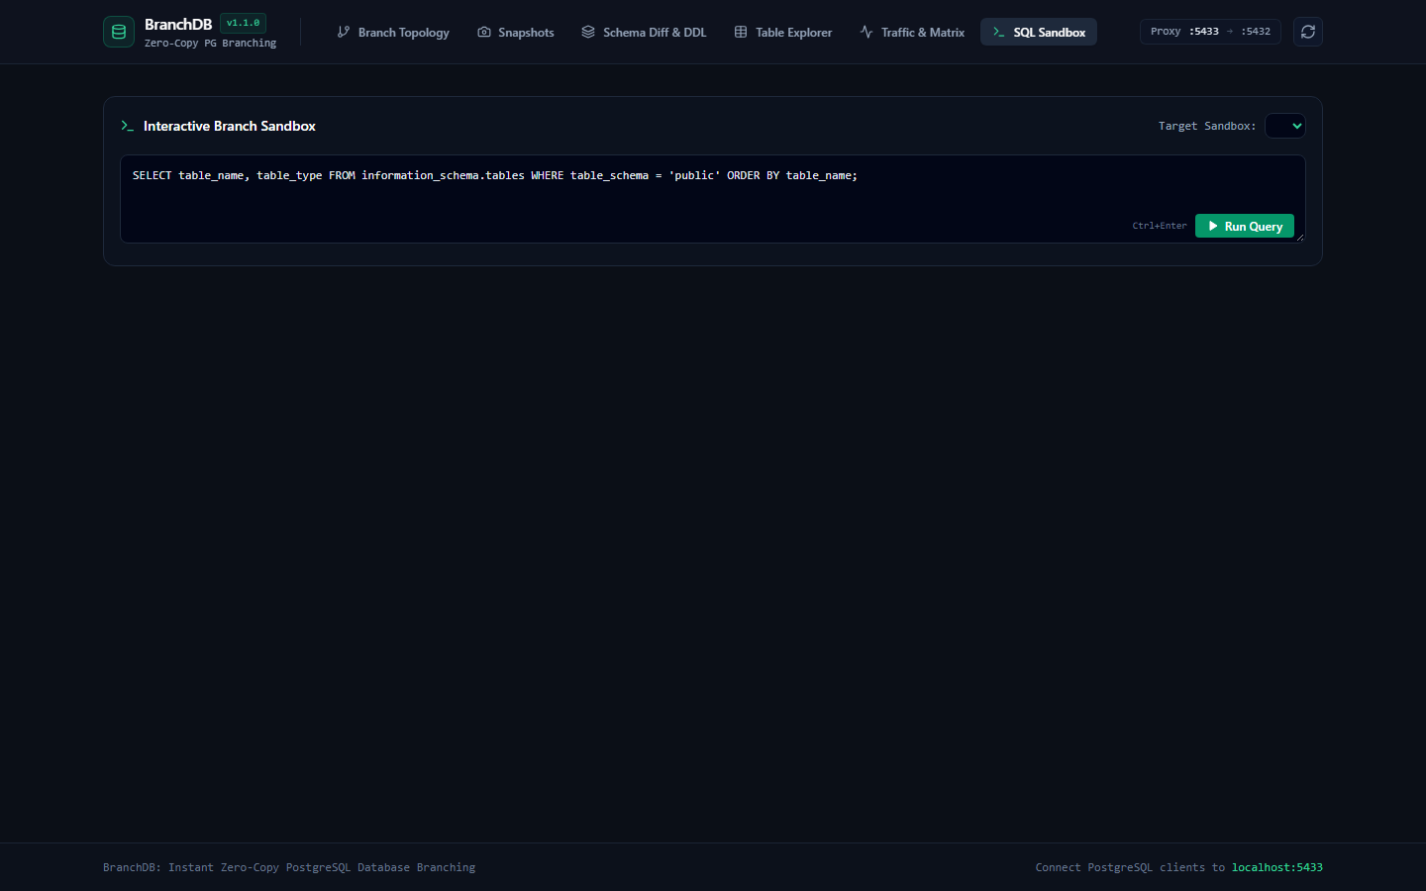Screen dimensions: 1426x891
Task: Expand the Target Sandbox dropdown
Action: tap(1285, 126)
